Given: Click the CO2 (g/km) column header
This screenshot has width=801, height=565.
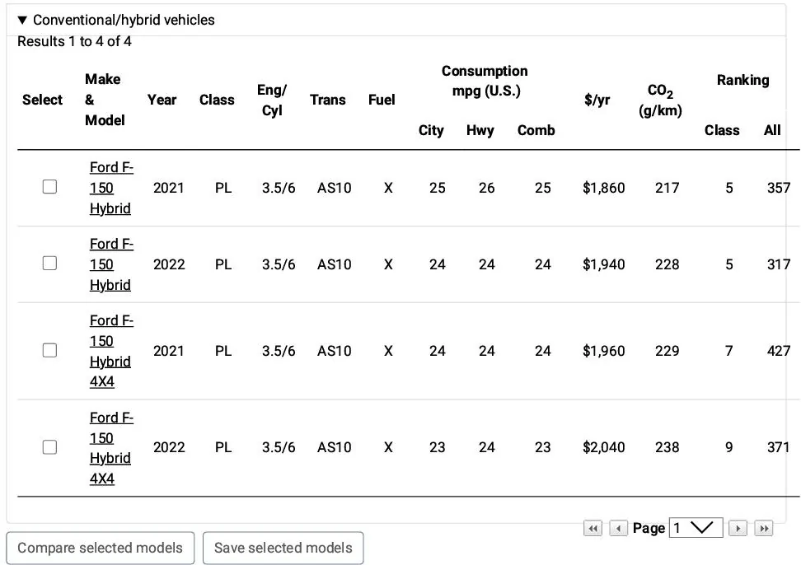Looking at the screenshot, I should pyautogui.click(x=661, y=100).
